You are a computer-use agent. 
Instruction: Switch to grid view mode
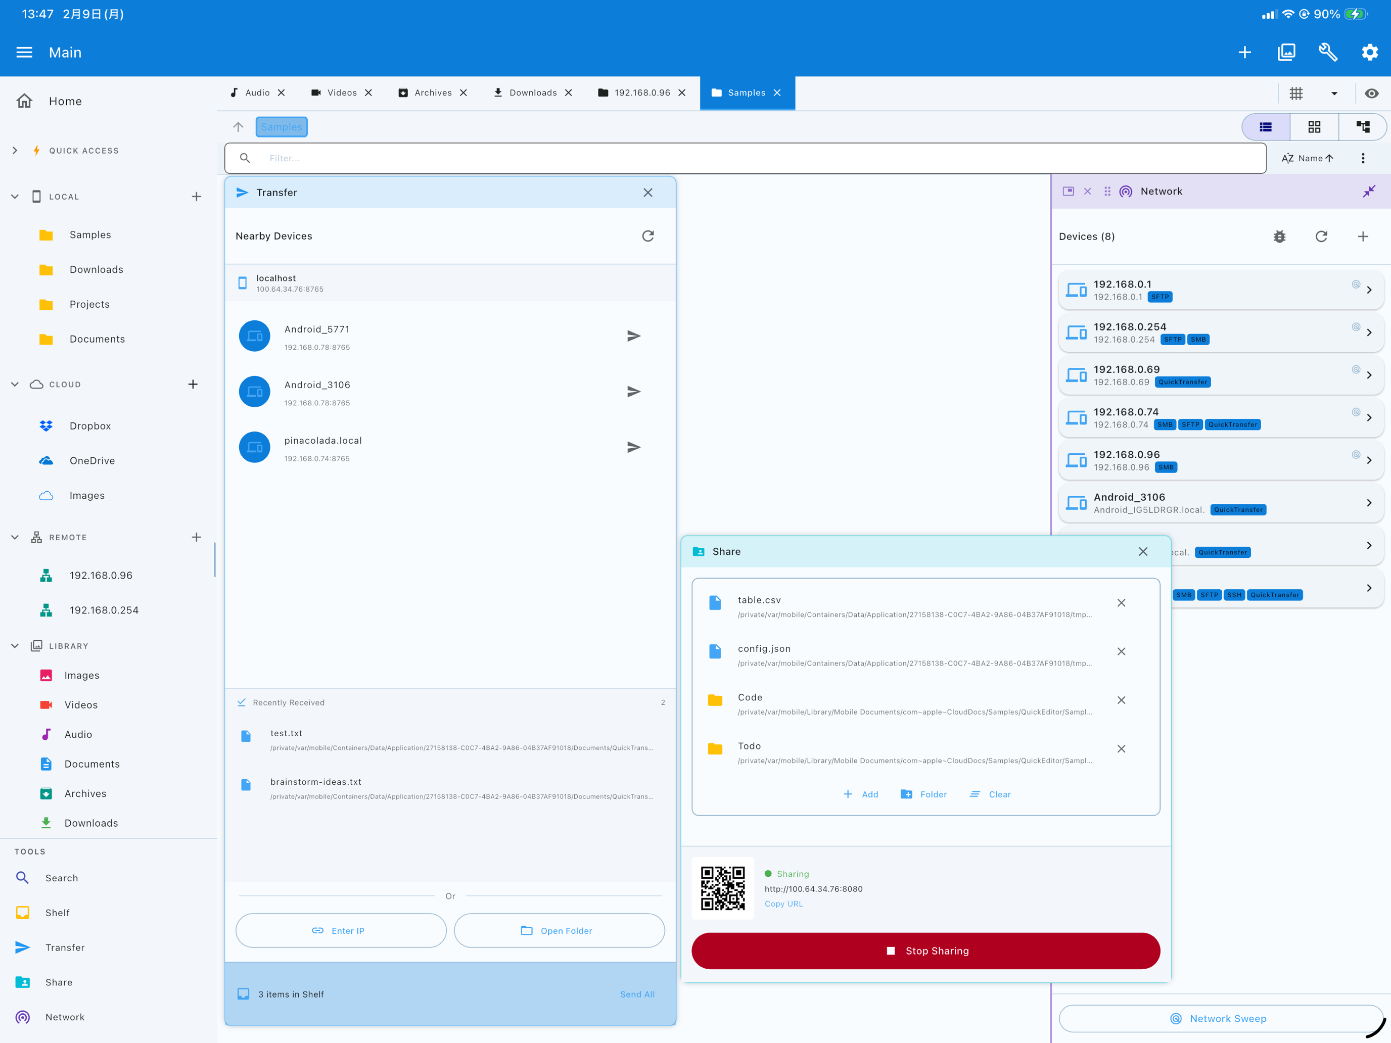point(1314,127)
